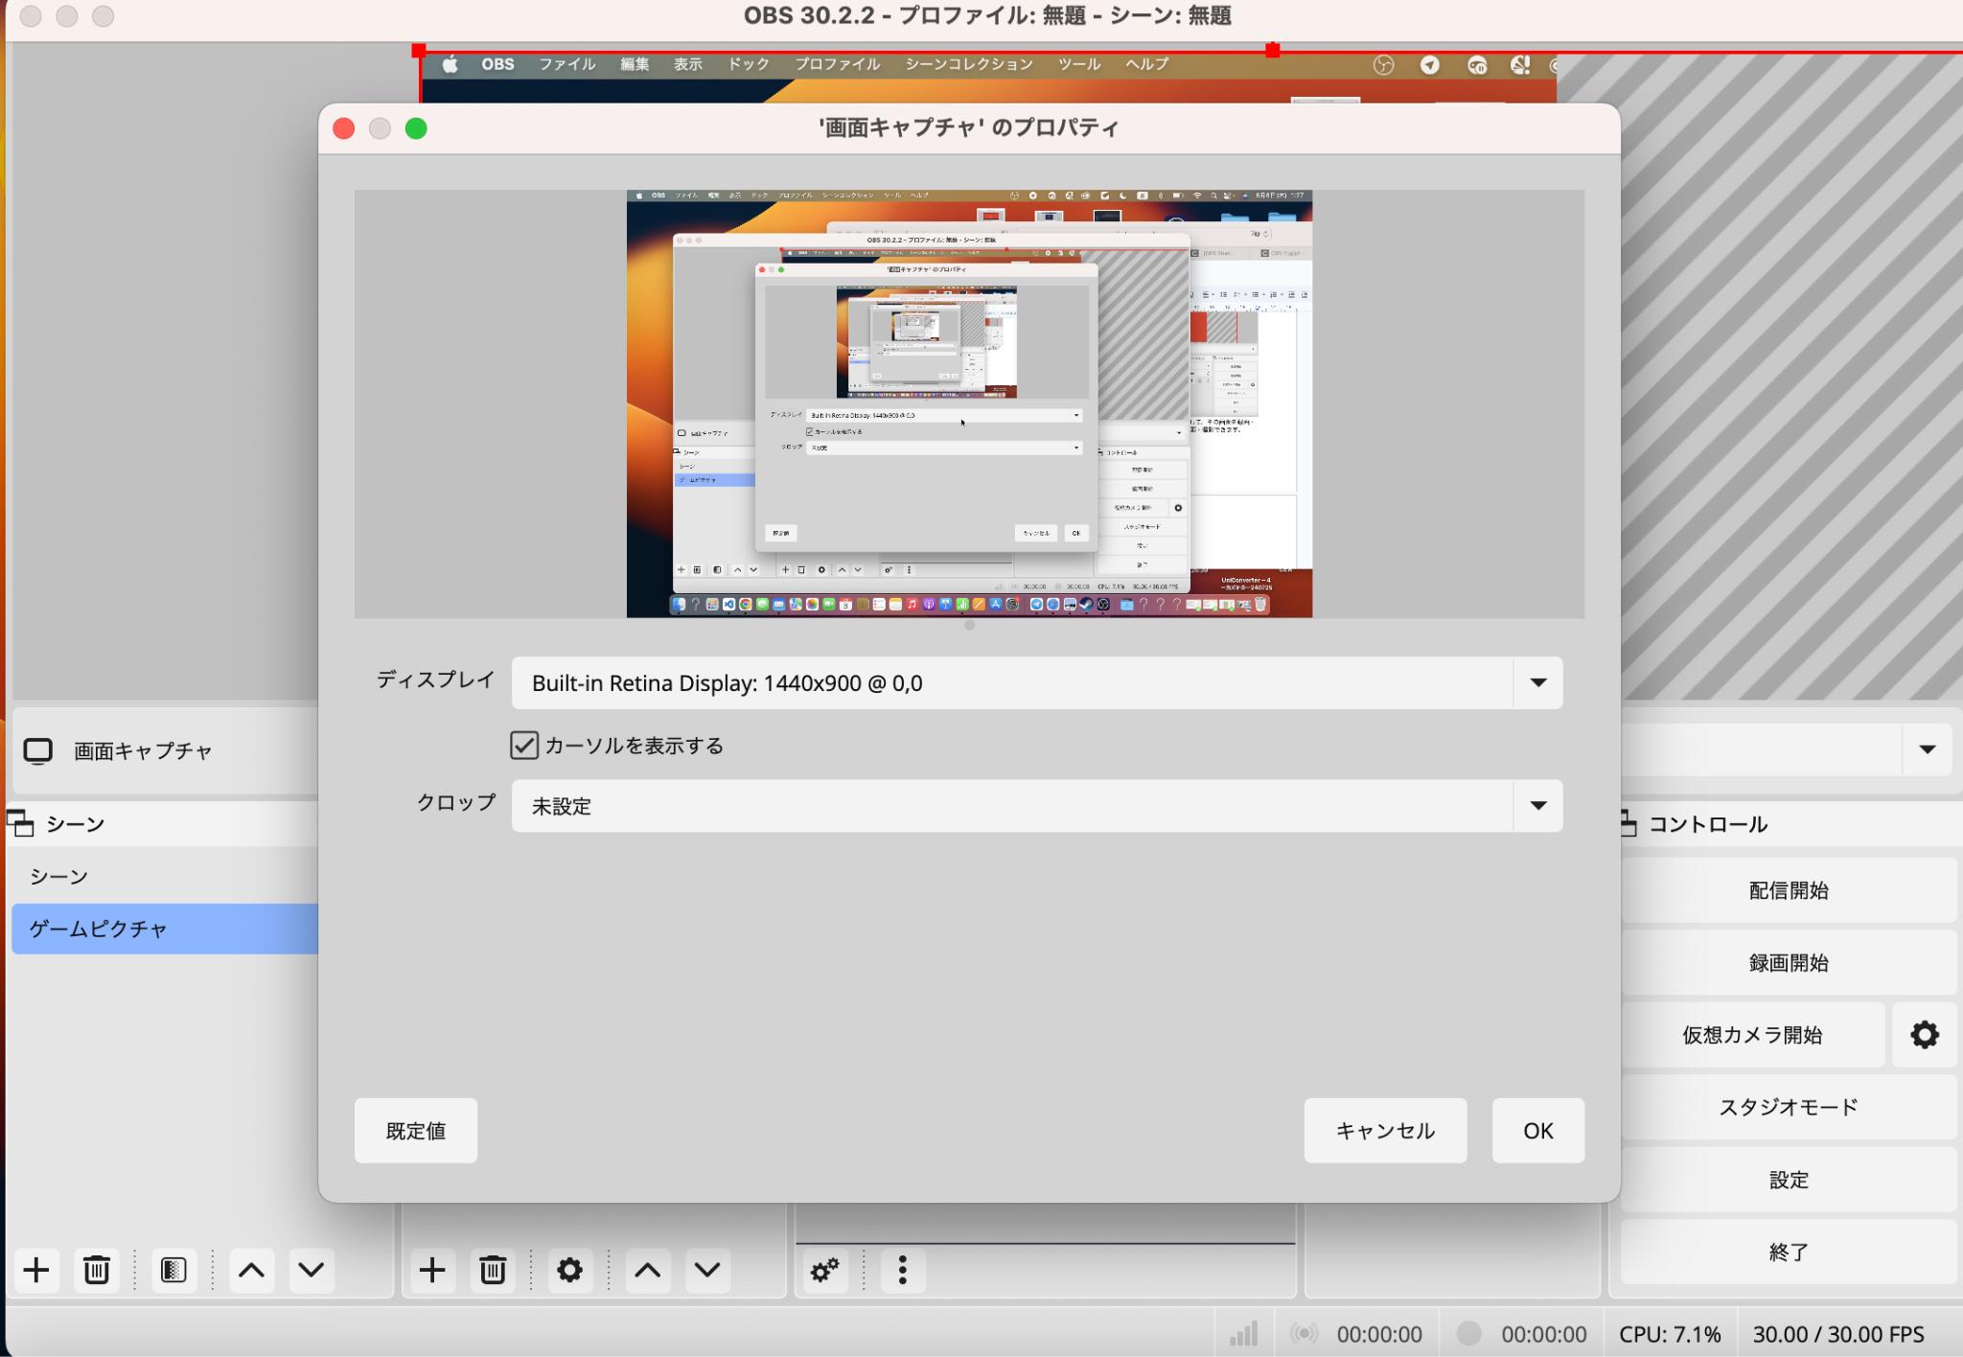Screen dimensions: 1963x1357
Task: Click the OBS menu in the captured preview
Action: [x=497, y=64]
